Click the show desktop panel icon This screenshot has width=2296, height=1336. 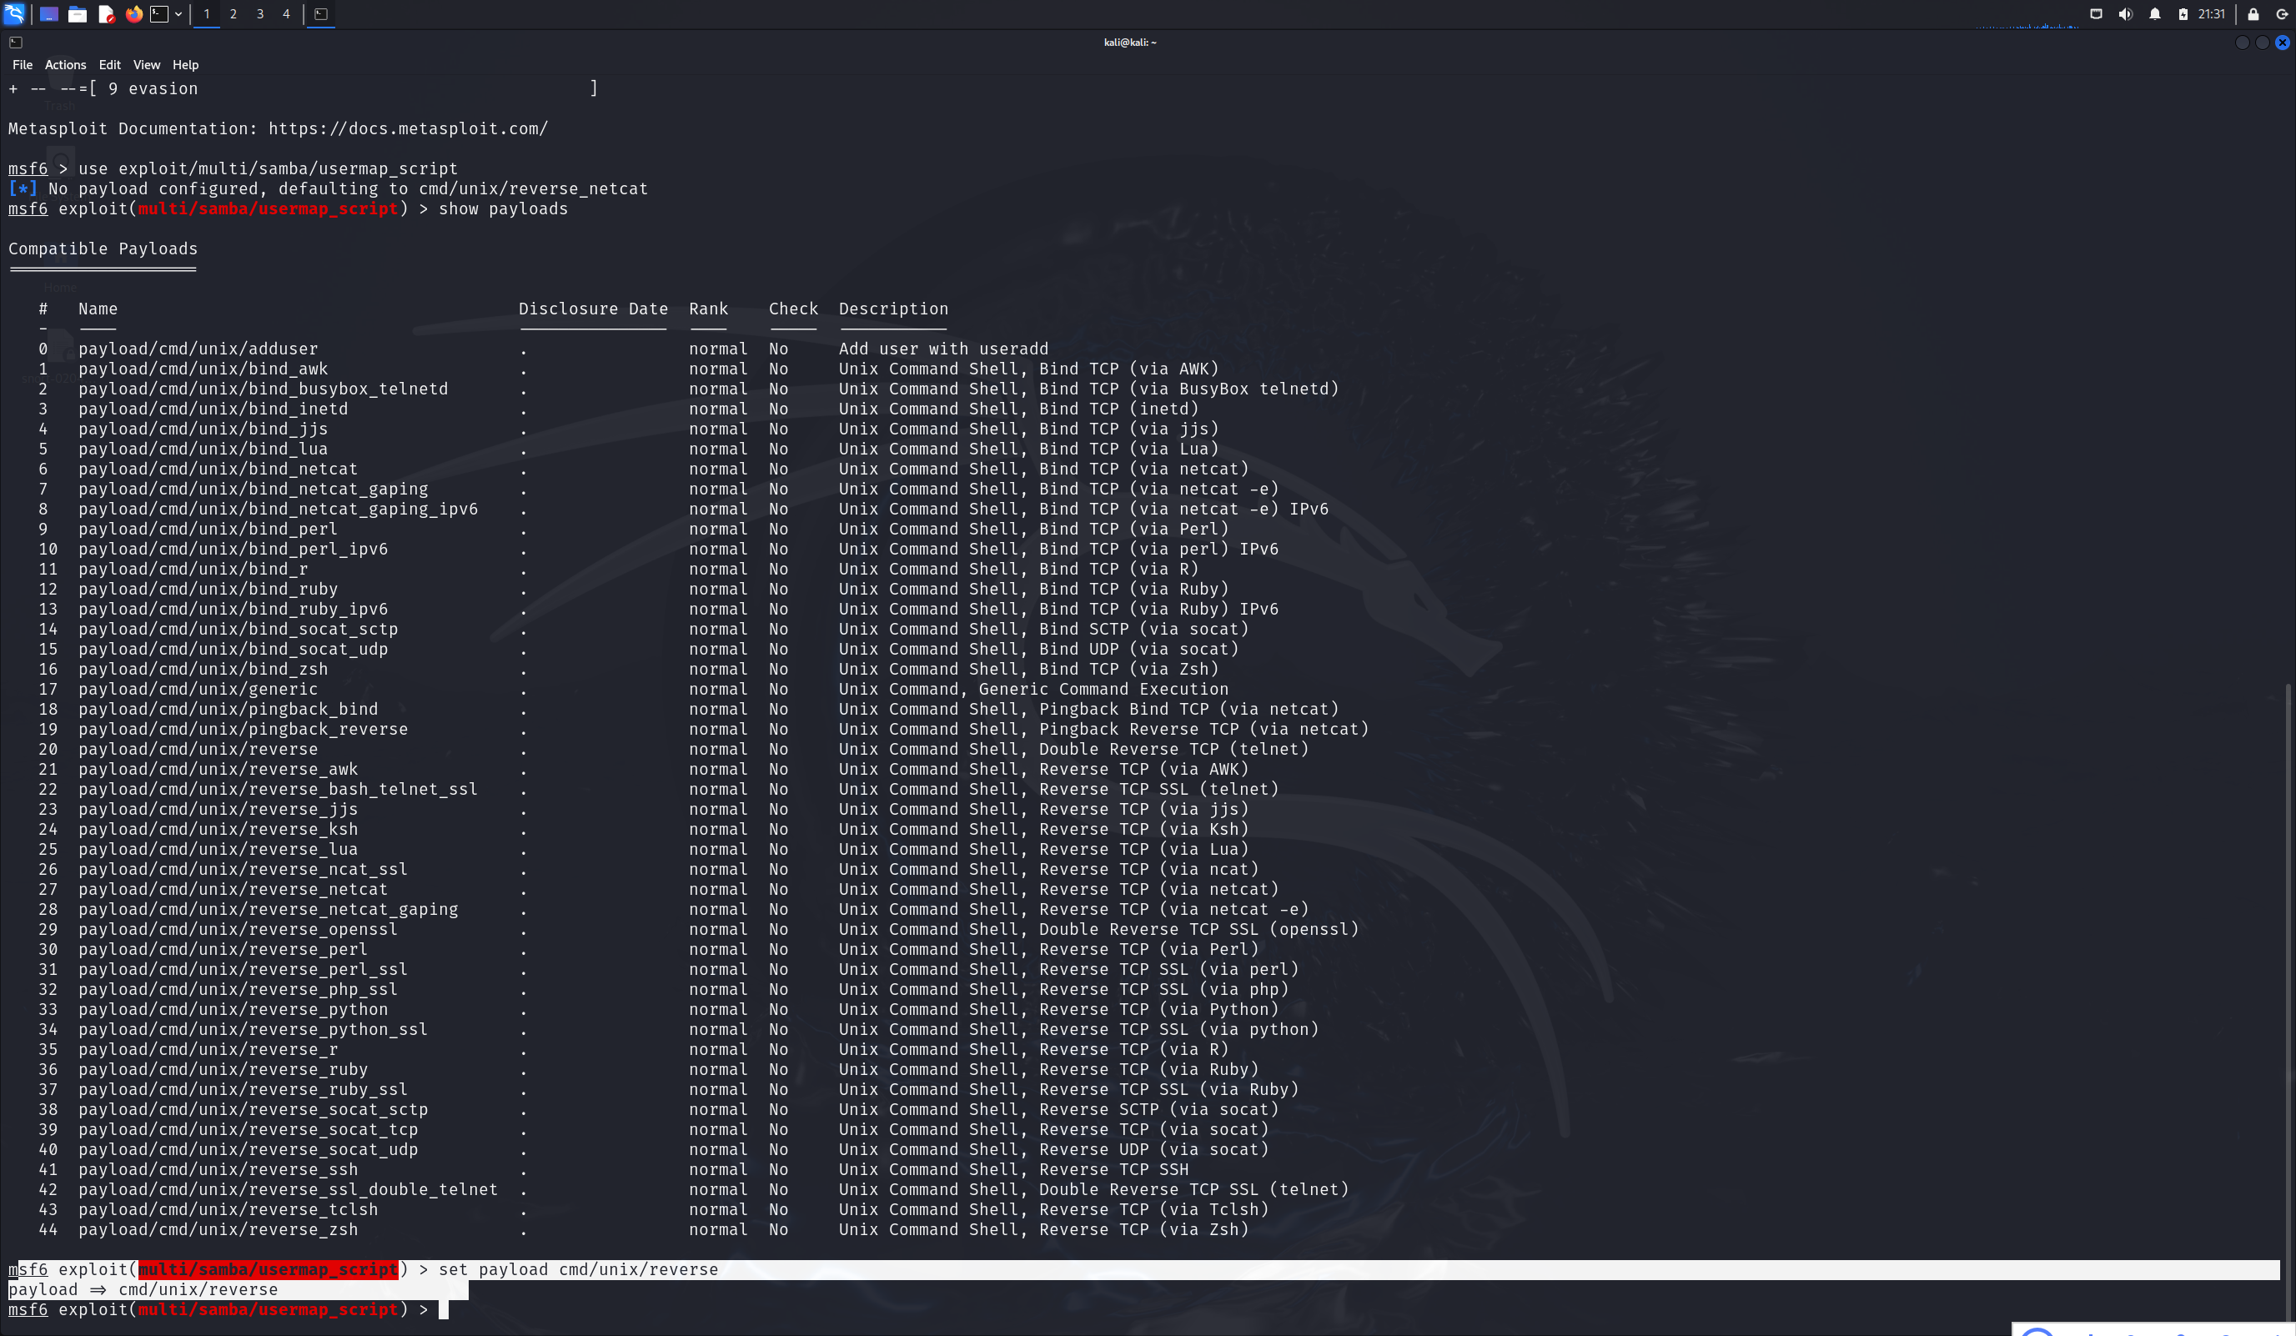tap(49, 13)
